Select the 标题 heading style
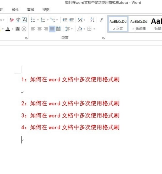This screenshot has width=162, height=174. coord(156,24)
